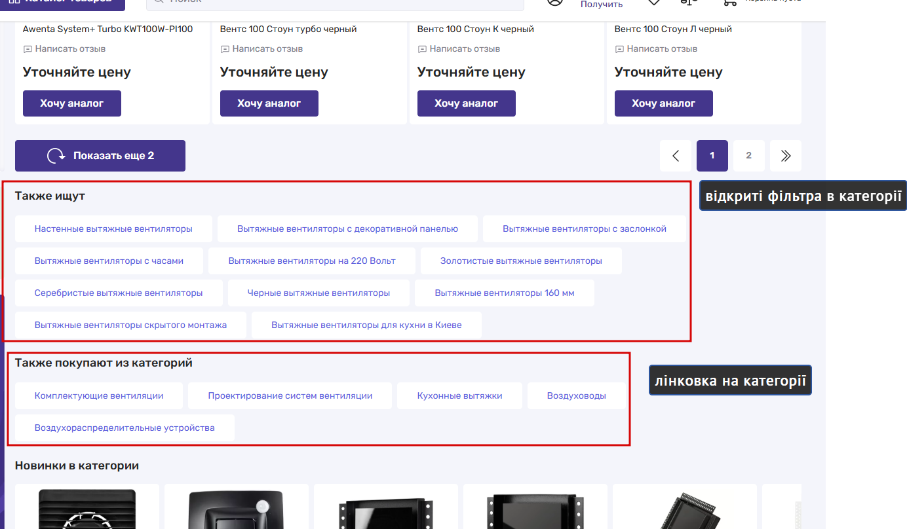The height and width of the screenshot is (529, 907).
Task: Open the Проектирование систем вентиляции category
Action: coord(290,396)
